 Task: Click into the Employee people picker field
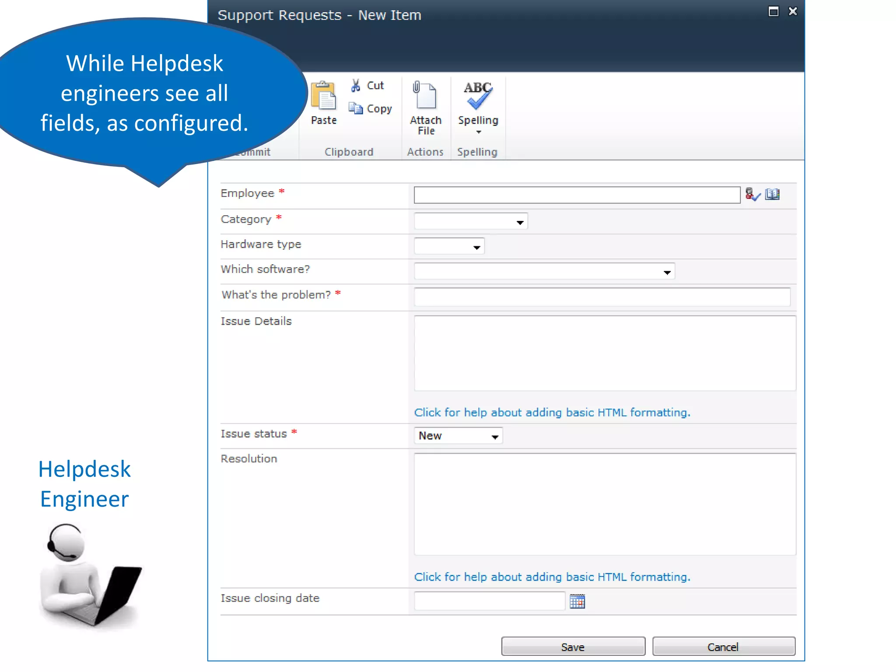pyautogui.click(x=577, y=195)
